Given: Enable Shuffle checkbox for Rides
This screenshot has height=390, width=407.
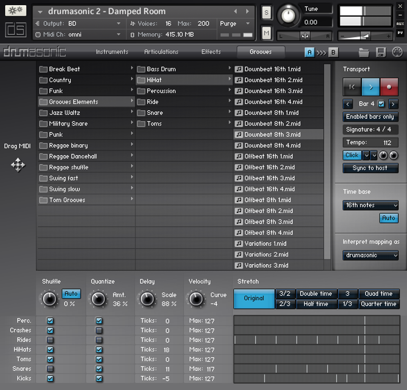Looking at the screenshot, I should (x=50, y=340).
